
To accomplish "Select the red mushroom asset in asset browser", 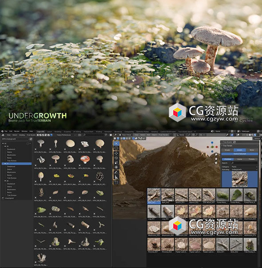I will click(x=85, y=159).
